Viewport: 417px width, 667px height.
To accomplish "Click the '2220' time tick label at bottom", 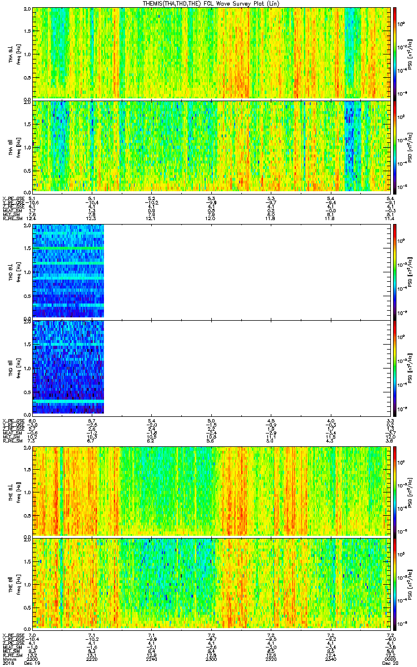I will [92, 659].
